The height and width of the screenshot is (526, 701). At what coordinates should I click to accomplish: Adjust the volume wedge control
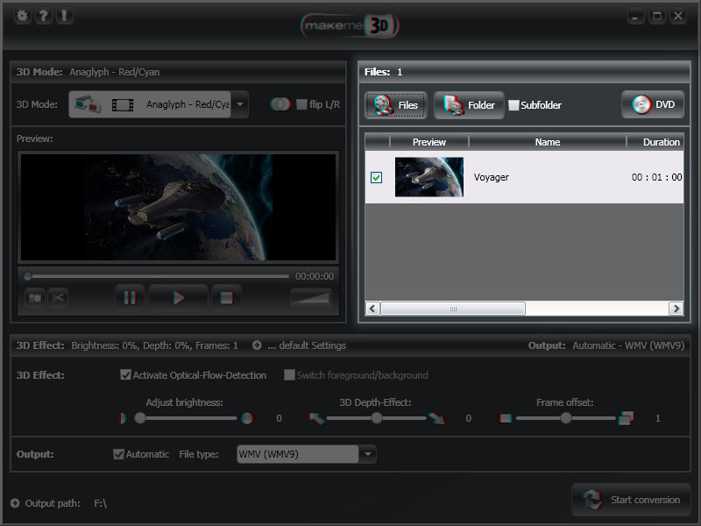pyautogui.click(x=311, y=297)
